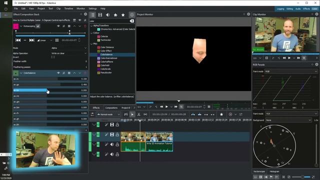Screen dimensions: 320x180
Task: Select the Technicolor effect
Action: pos(105,40)
